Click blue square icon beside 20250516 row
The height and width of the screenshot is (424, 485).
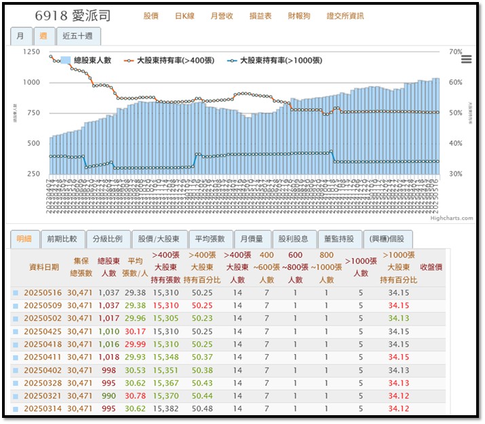[x=16, y=293]
